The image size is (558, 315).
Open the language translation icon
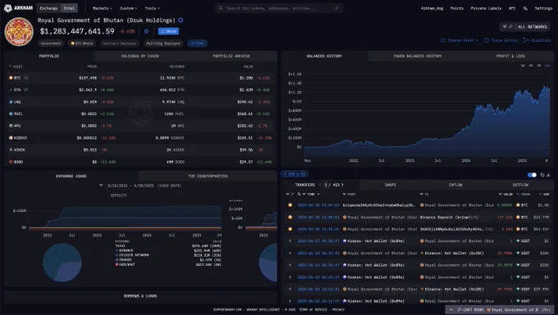[x=525, y=8]
